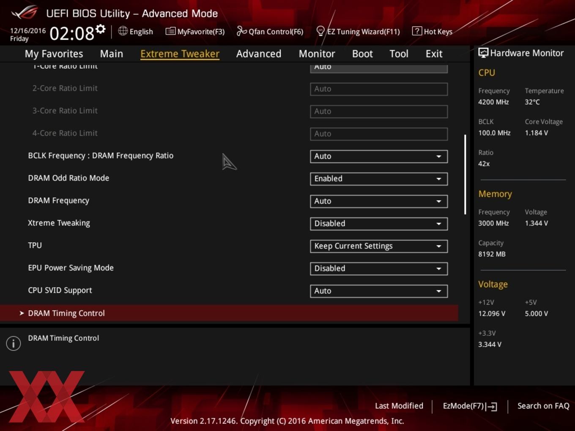The height and width of the screenshot is (431, 575).
Task: Click the +5V reading 5.000 V
Action: pos(537,314)
